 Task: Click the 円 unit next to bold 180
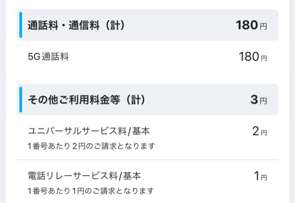point(263,26)
